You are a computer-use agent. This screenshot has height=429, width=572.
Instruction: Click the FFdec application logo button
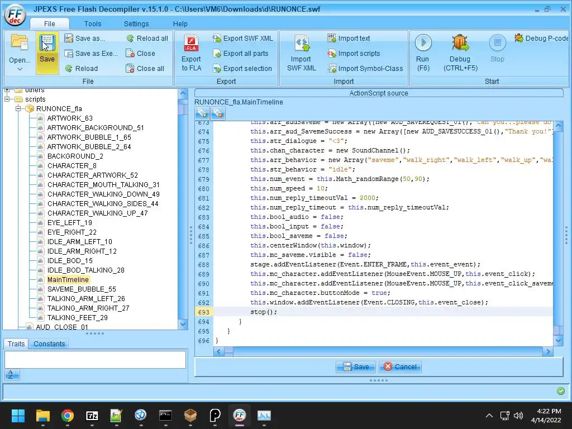tap(15, 15)
